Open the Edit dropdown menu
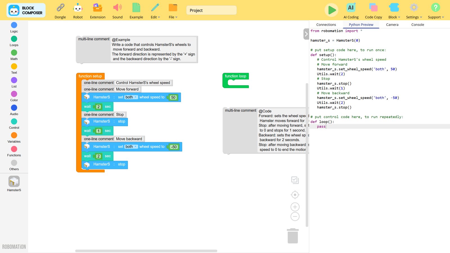Screen dimensions: 450x253 click(x=155, y=11)
